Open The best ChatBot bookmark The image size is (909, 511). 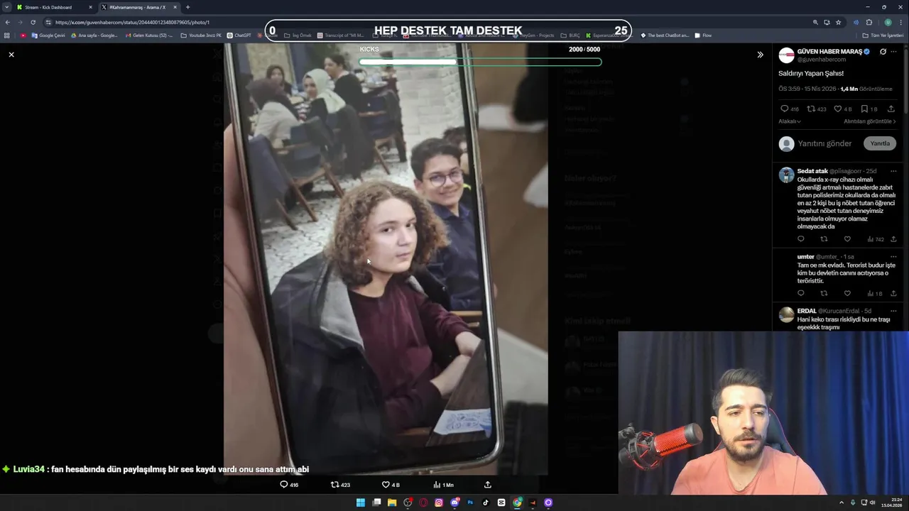[x=665, y=35]
